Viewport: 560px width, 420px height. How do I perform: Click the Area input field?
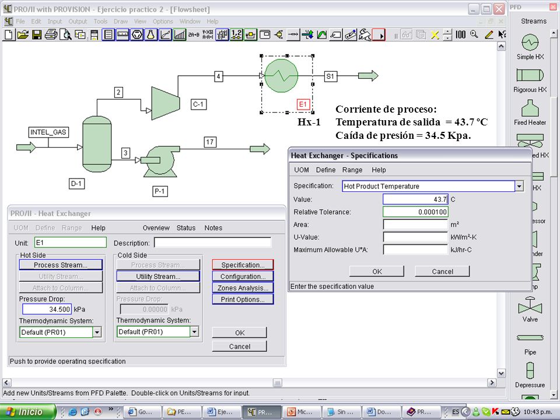415,225
